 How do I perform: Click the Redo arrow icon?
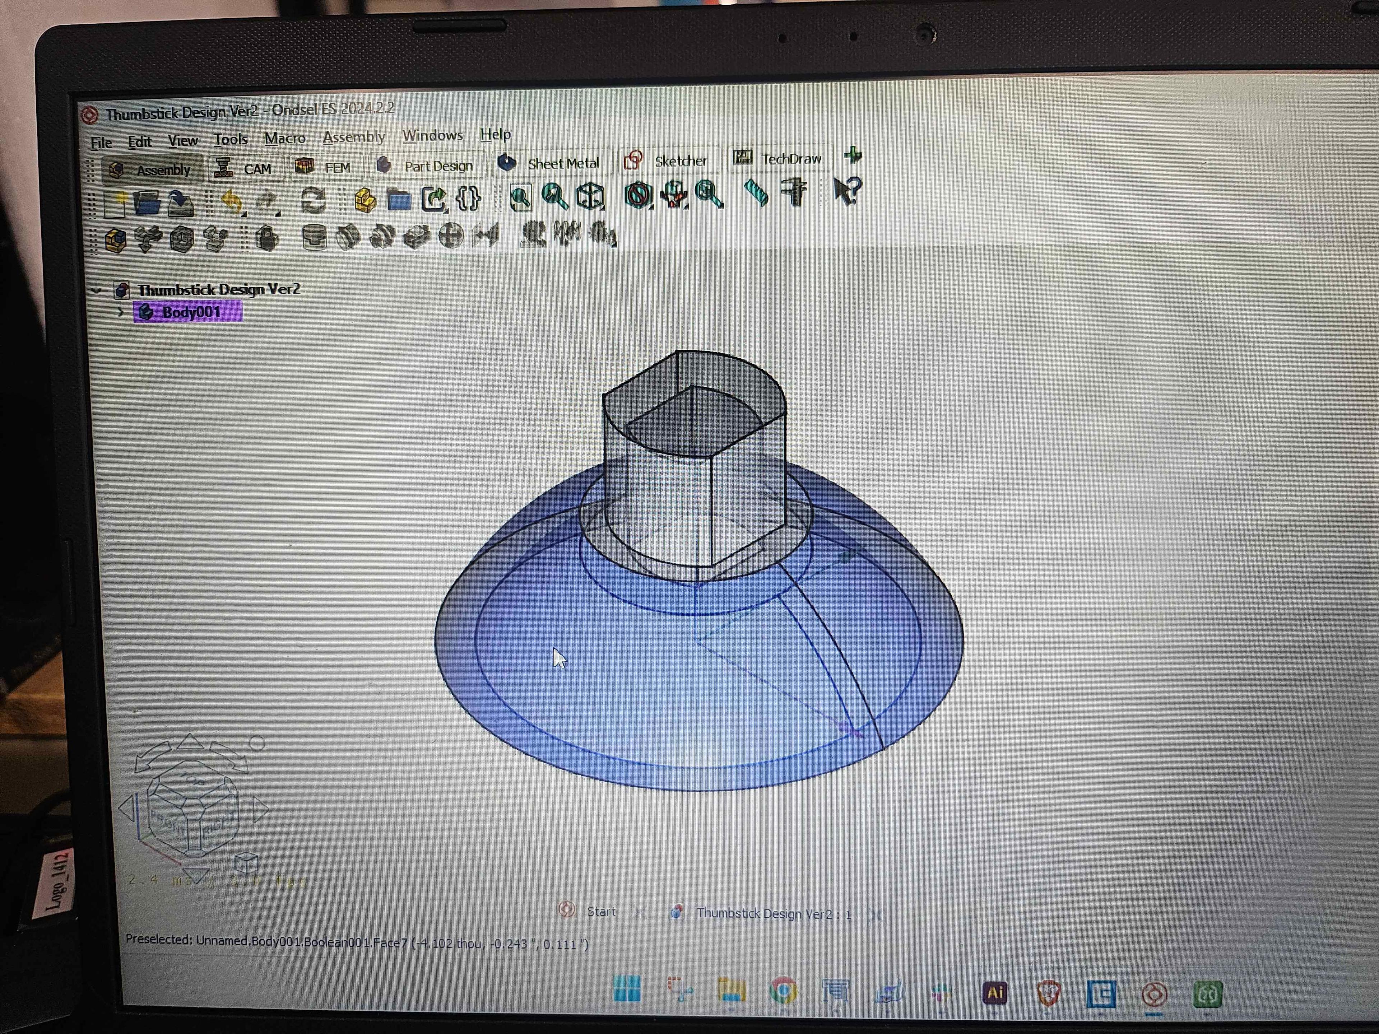(x=266, y=201)
